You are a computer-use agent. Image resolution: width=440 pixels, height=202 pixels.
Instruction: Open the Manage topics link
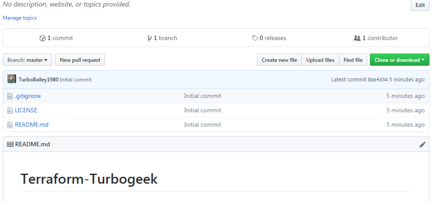coord(20,18)
